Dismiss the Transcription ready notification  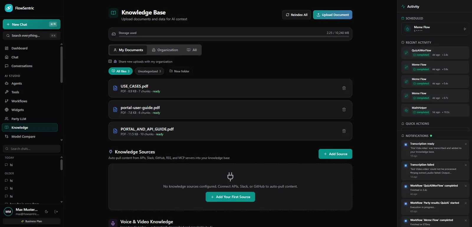point(466,144)
